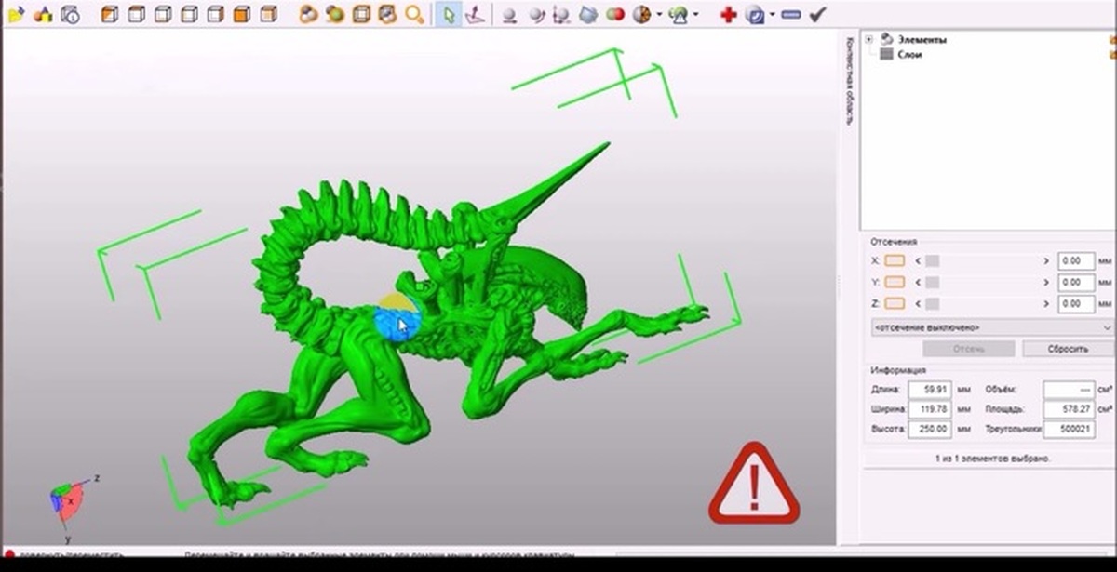Click the X cut slider thumb
Screen dimensions: 1117x572
pyautogui.click(x=932, y=261)
